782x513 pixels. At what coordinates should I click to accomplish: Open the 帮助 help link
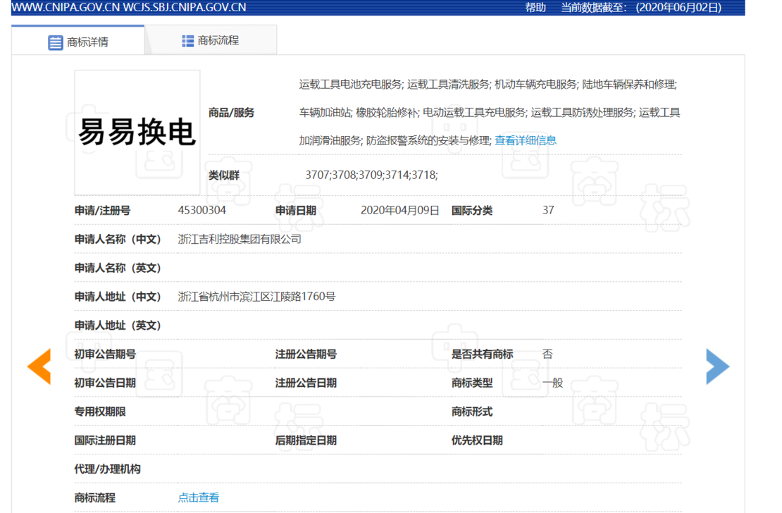pyautogui.click(x=535, y=8)
